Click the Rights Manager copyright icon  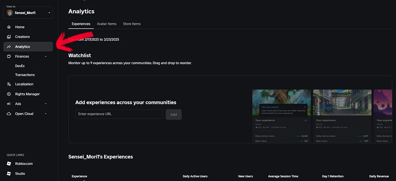tap(9, 94)
